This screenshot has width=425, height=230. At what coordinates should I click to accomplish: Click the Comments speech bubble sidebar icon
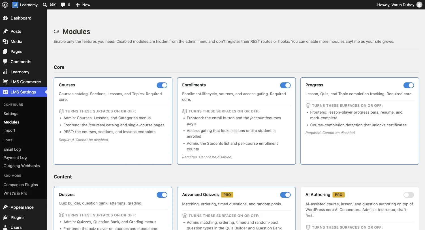[5, 62]
